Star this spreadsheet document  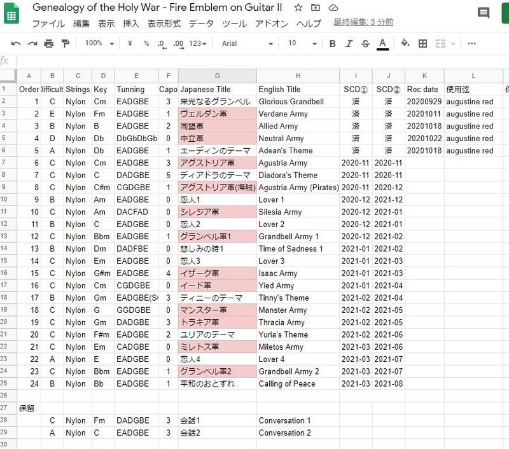tap(298, 8)
